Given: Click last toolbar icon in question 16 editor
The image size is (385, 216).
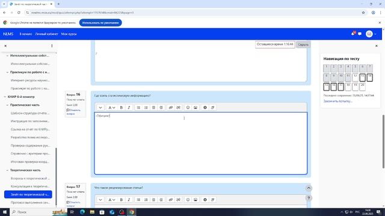Looking at the screenshot, I should tap(212, 107).
